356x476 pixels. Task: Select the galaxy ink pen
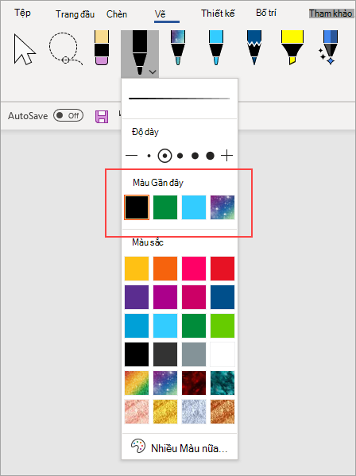pyautogui.click(x=178, y=48)
